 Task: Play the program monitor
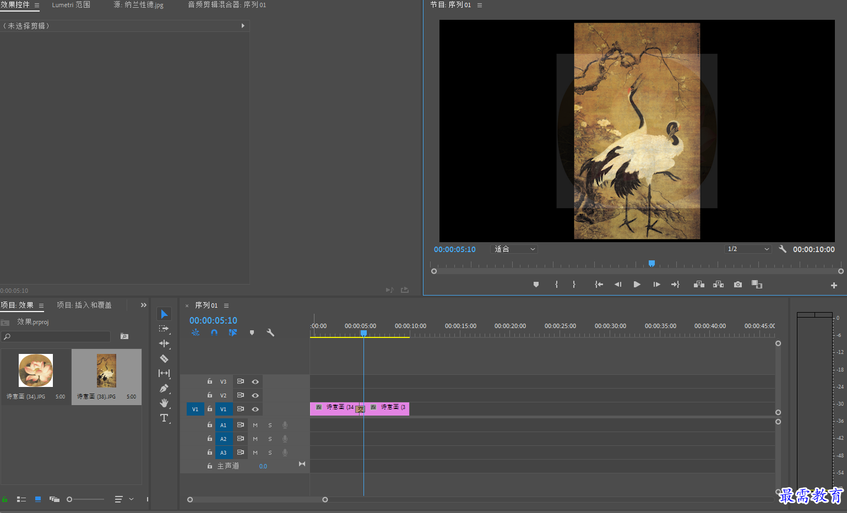tap(637, 285)
